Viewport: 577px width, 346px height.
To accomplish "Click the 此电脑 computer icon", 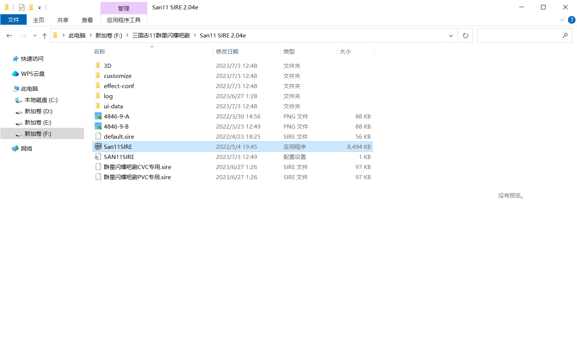I will click(16, 89).
